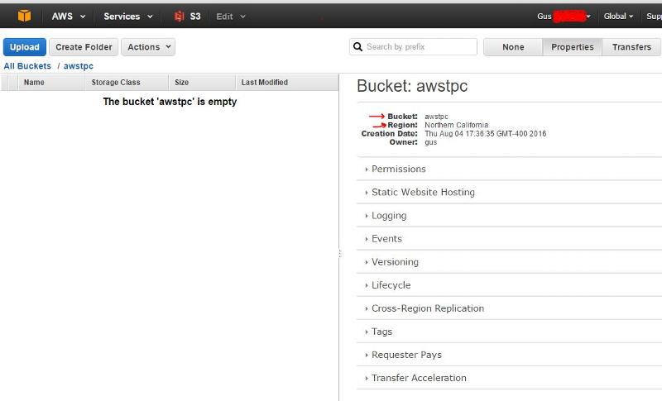The image size is (662, 401).
Task: Open the Global region selector
Action: coord(618,17)
